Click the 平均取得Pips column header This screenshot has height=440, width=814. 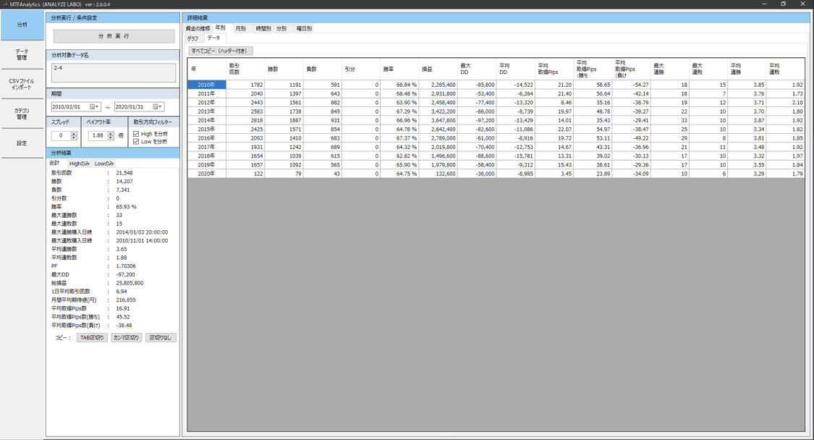[x=554, y=69]
